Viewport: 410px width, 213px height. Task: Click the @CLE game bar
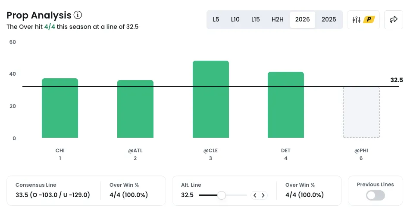pyautogui.click(x=211, y=99)
